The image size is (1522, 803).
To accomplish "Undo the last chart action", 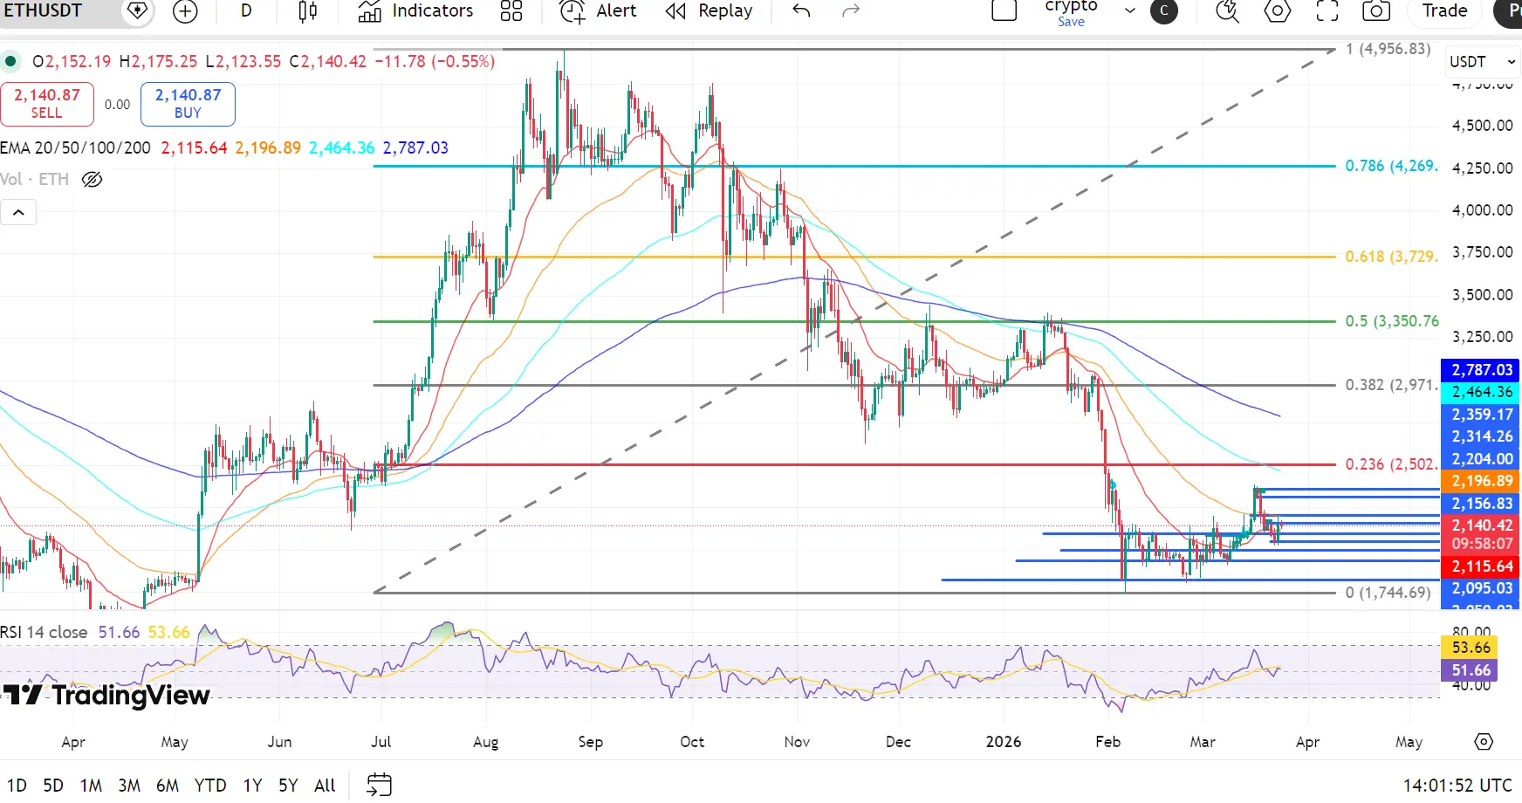I will pyautogui.click(x=801, y=10).
